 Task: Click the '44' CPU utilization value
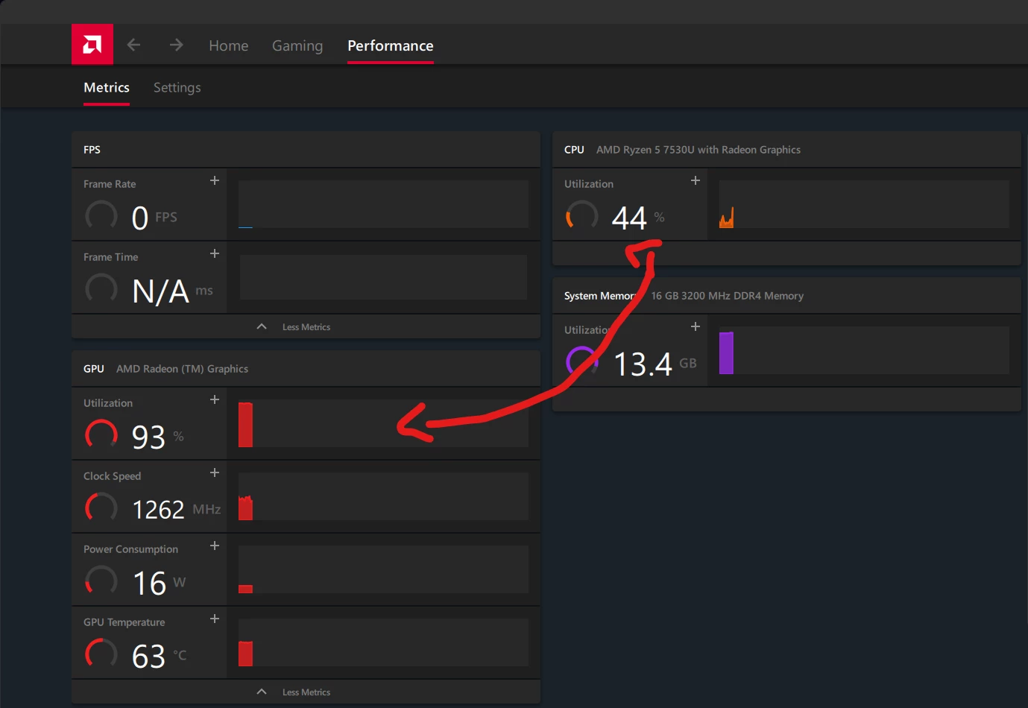629,218
